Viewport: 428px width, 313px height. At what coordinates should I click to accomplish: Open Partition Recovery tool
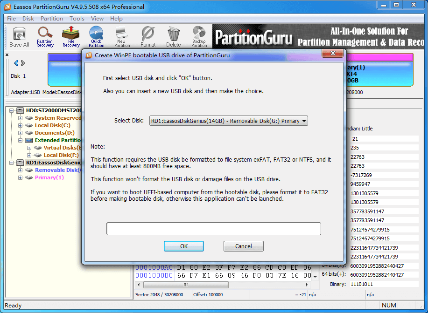[x=45, y=37]
